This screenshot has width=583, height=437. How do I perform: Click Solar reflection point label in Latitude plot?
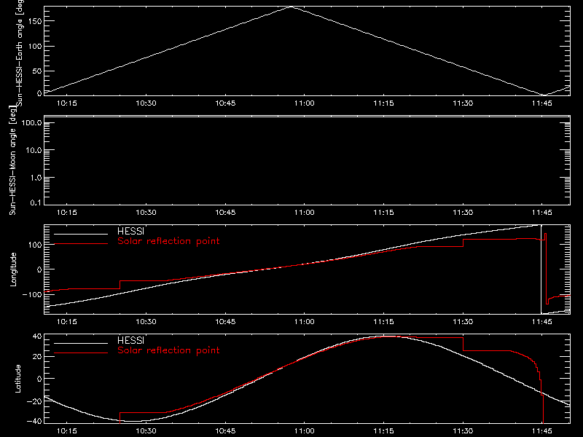(168, 350)
